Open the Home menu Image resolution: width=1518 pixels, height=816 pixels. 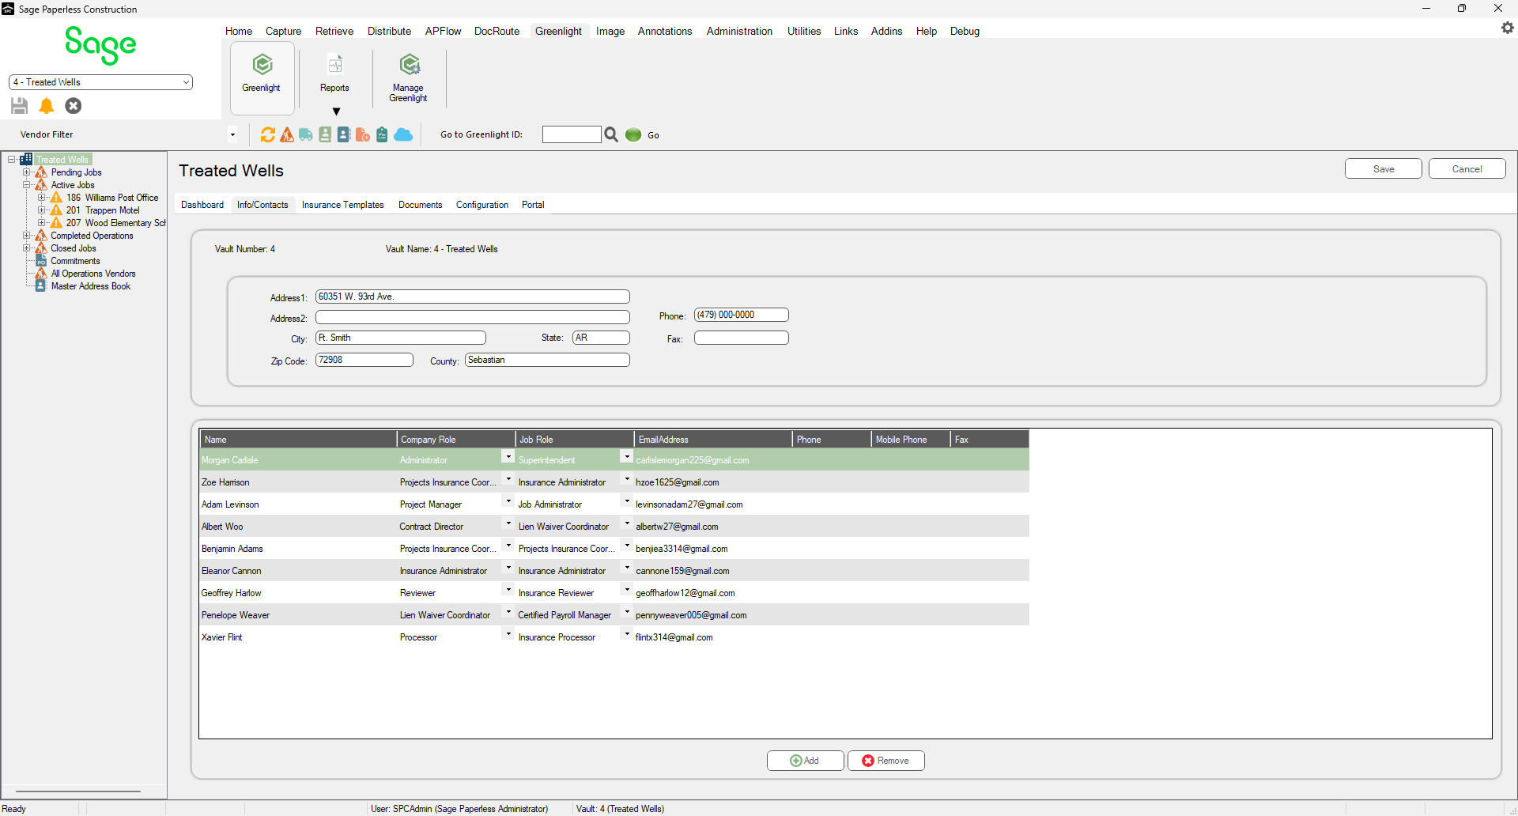tap(239, 31)
